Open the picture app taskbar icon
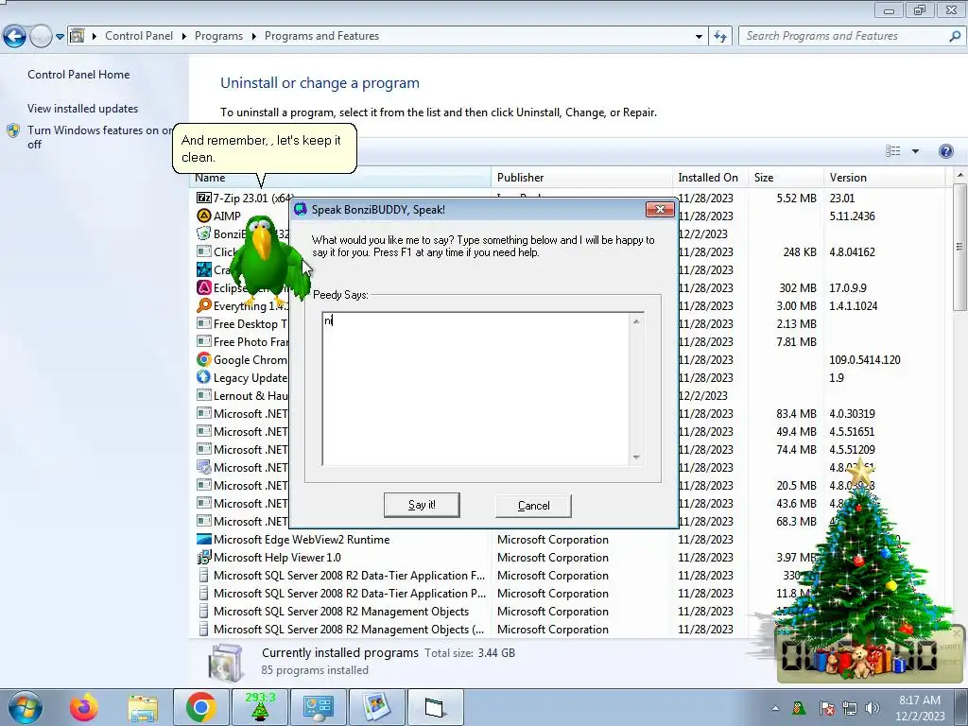968x726 pixels. tap(376, 707)
